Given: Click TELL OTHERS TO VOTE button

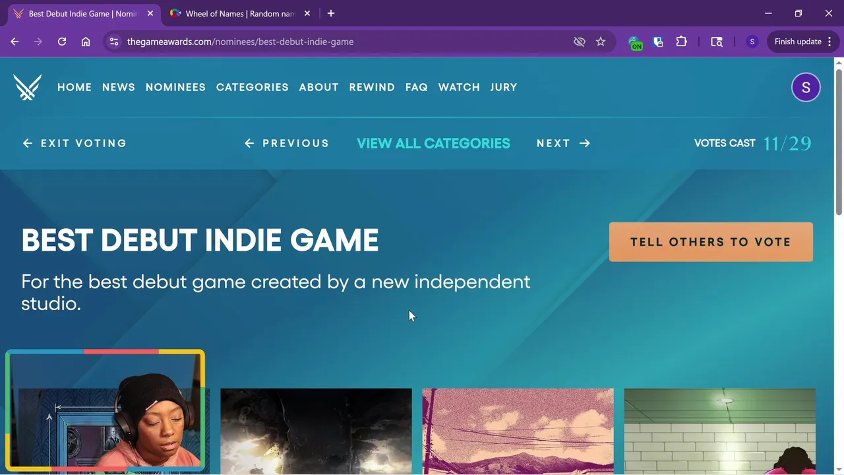Looking at the screenshot, I should 711,242.
